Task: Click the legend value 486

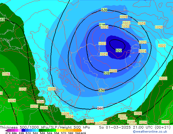Action: [14, 133]
